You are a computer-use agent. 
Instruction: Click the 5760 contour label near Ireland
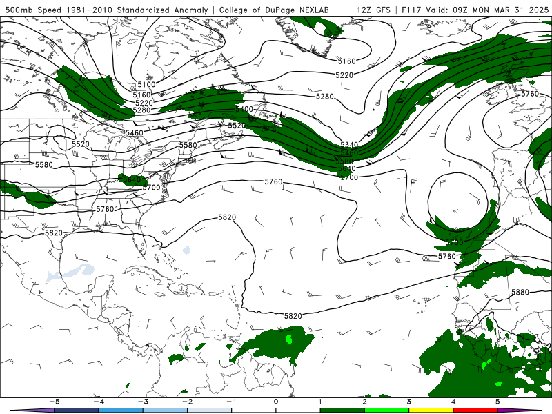pos(530,94)
